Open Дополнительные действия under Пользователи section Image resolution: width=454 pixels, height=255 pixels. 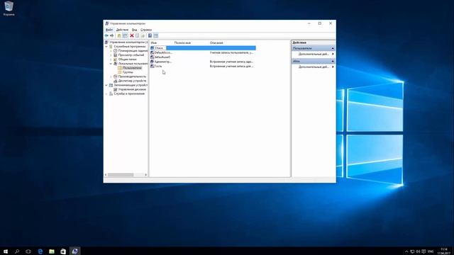(314, 54)
